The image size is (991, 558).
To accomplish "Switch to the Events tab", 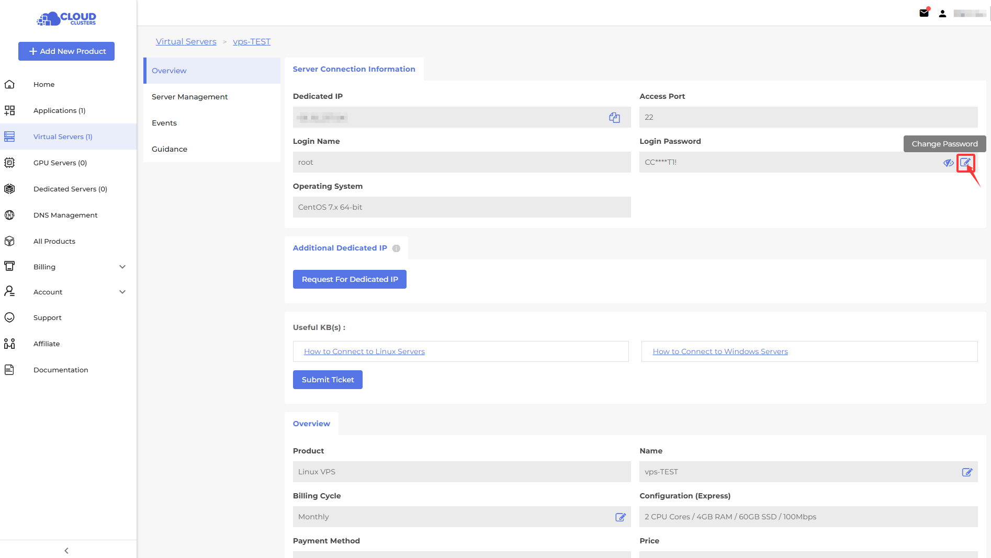I will pos(164,123).
